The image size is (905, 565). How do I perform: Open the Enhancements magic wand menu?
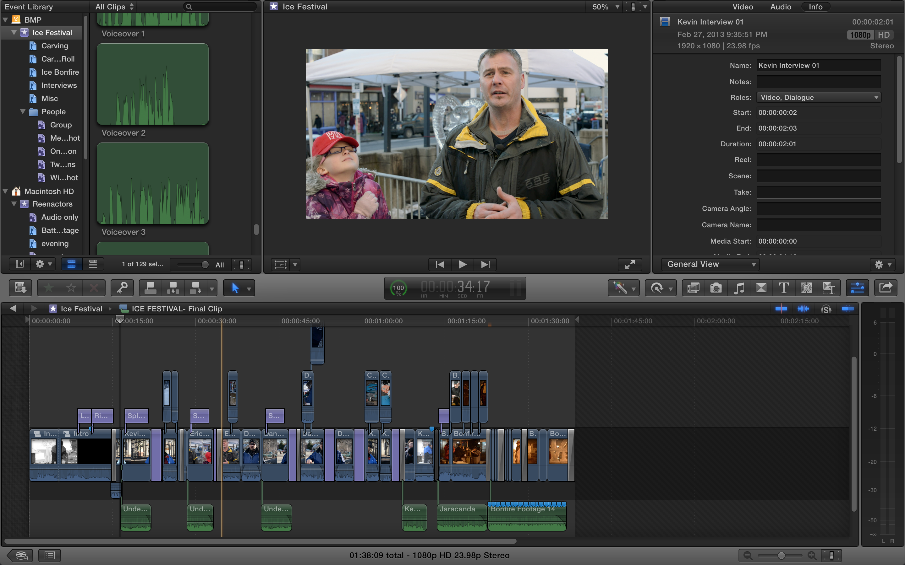[623, 288]
